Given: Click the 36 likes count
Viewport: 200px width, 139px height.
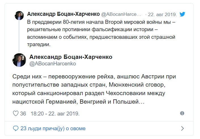Looking at the screenshot, I should (23, 114).
